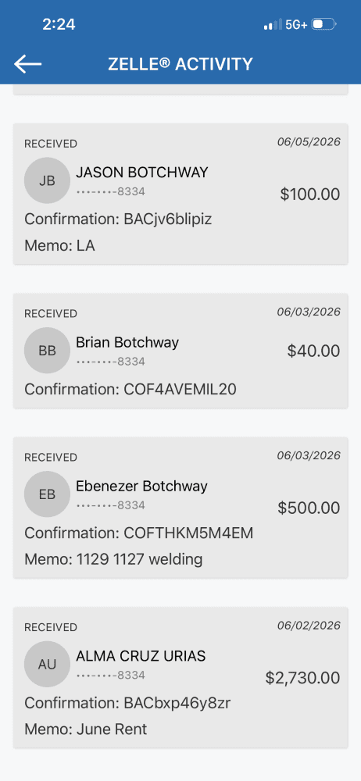Select the $500.00 amount
This screenshot has height=781, width=361.
pos(309,508)
